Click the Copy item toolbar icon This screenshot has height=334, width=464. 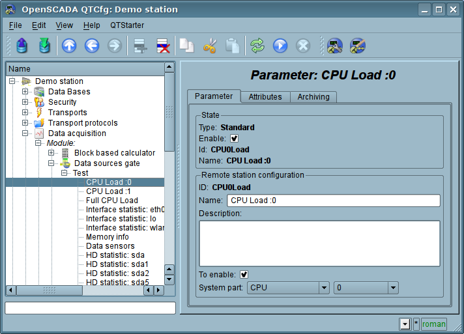[x=187, y=46]
